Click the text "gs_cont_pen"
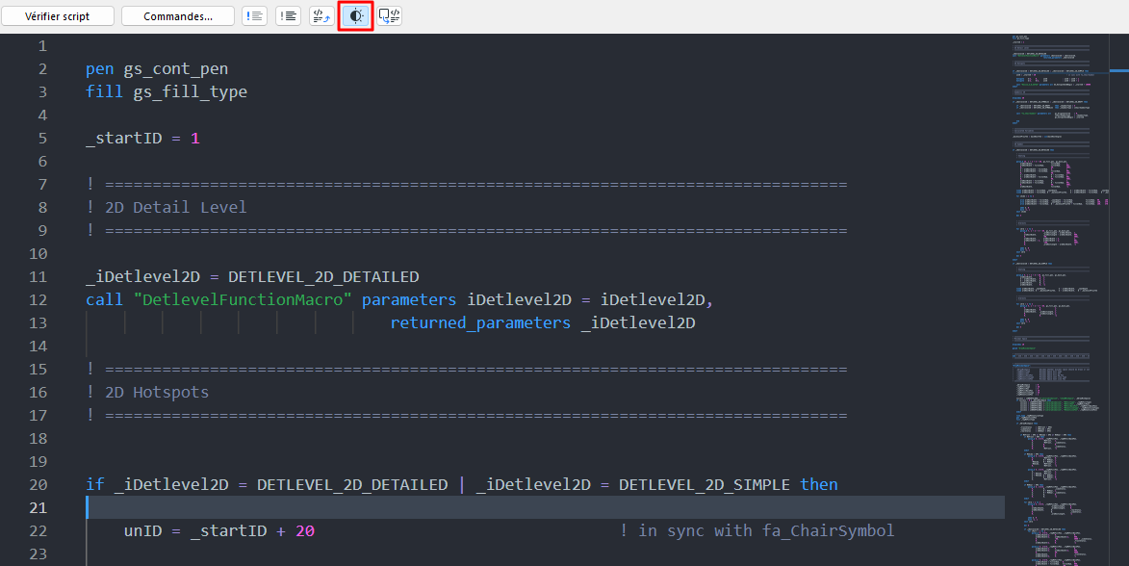Screen dimensions: 1129x566 click(176, 69)
